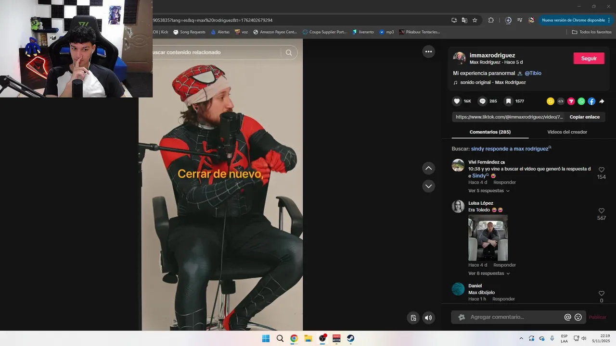Follow immaxrodriguez with Seguir button
616x346 pixels.
[x=589, y=58]
